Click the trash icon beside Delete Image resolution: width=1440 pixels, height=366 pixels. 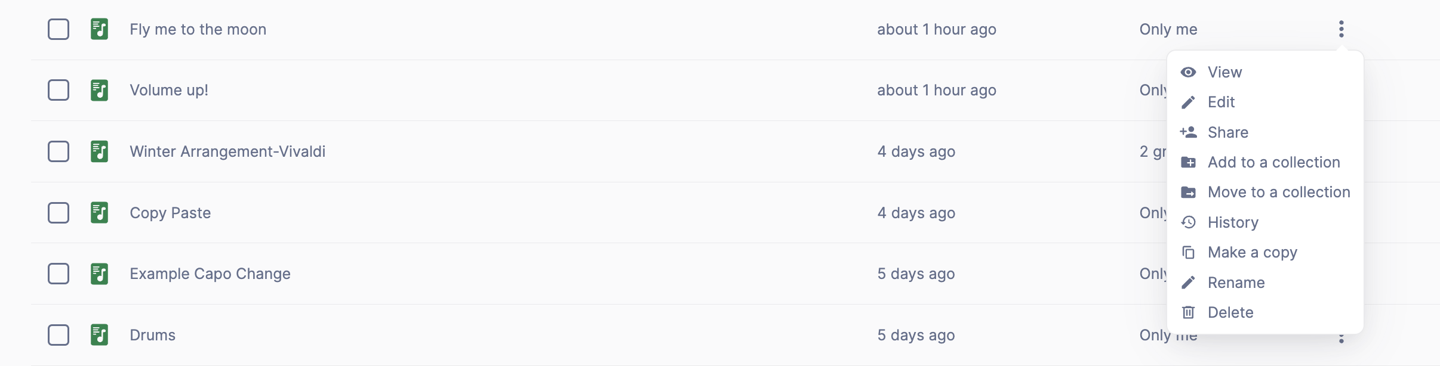click(1188, 312)
